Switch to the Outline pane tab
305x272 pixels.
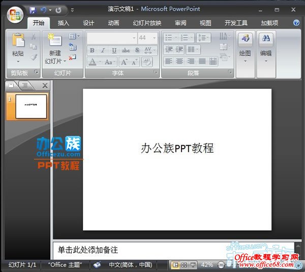point(25,85)
